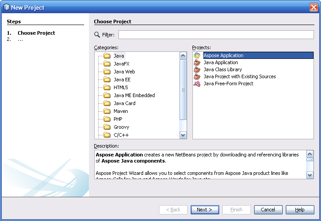Select the JavaFX category
Viewport: 321px width, 221px height.
point(122,64)
